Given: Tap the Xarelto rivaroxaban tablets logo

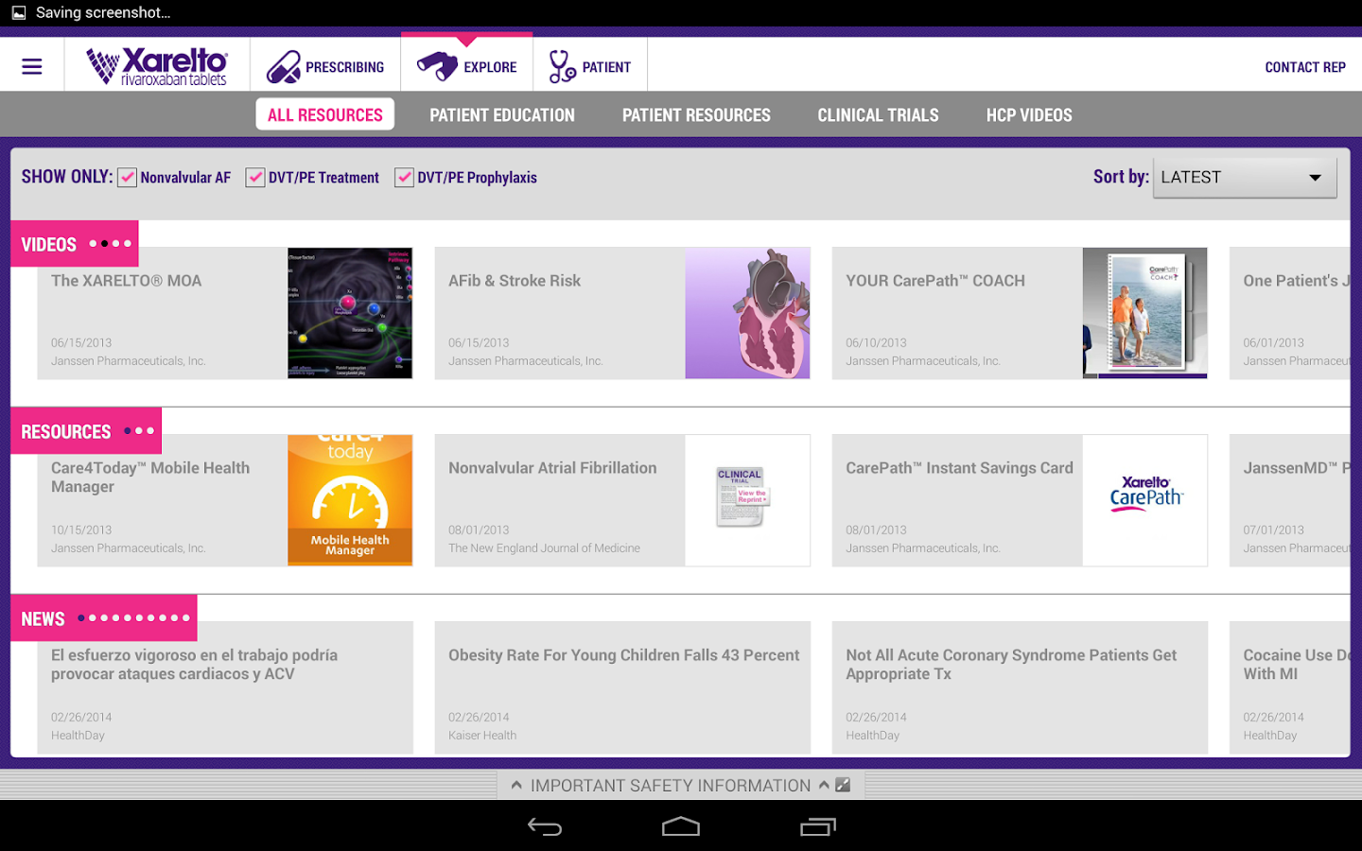Looking at the screenshot, I should 157,66.
